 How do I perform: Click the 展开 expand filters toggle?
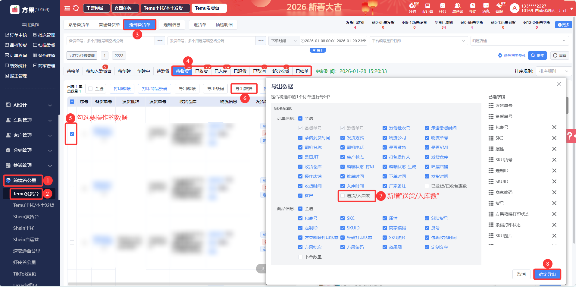pyautogui.click(x=318, y=50)
